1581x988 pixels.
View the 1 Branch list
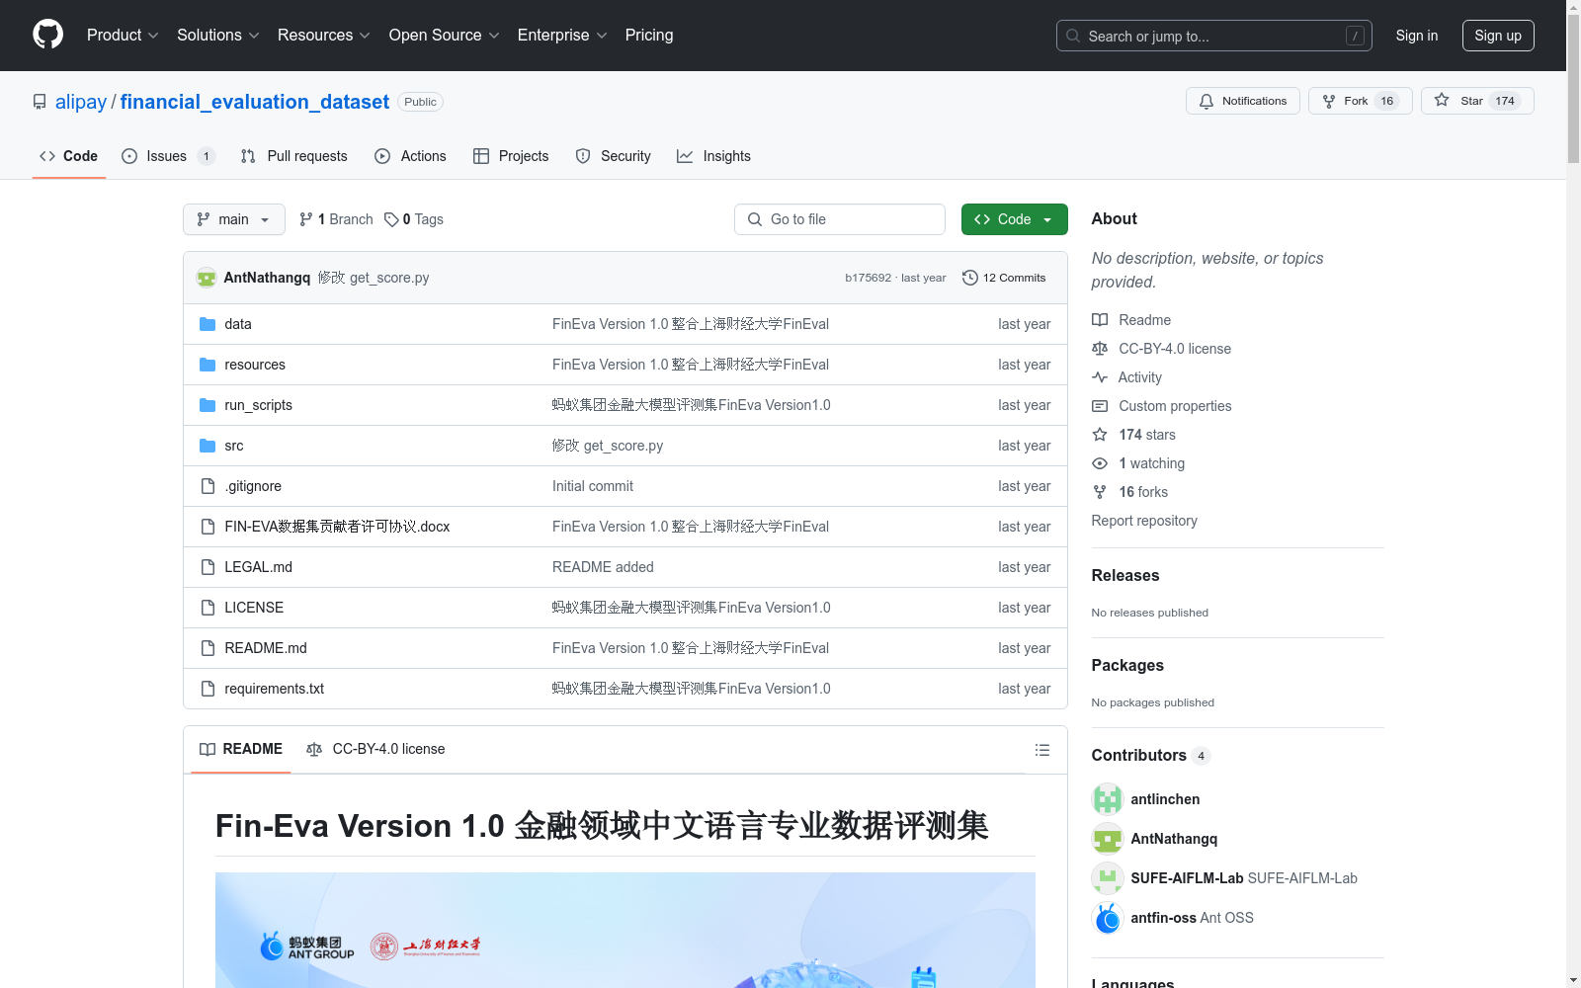[x=336, y=219]
